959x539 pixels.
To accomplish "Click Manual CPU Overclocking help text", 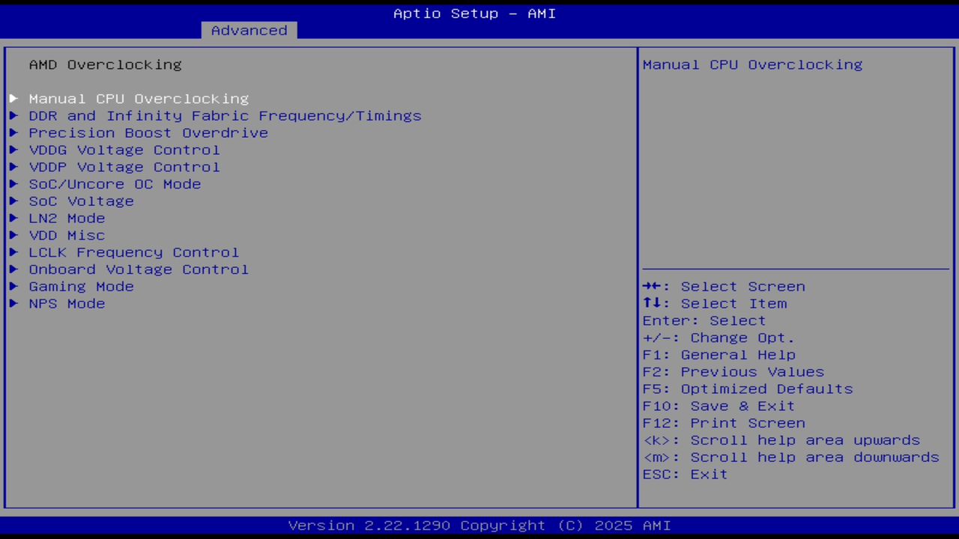I will point(752,64).
